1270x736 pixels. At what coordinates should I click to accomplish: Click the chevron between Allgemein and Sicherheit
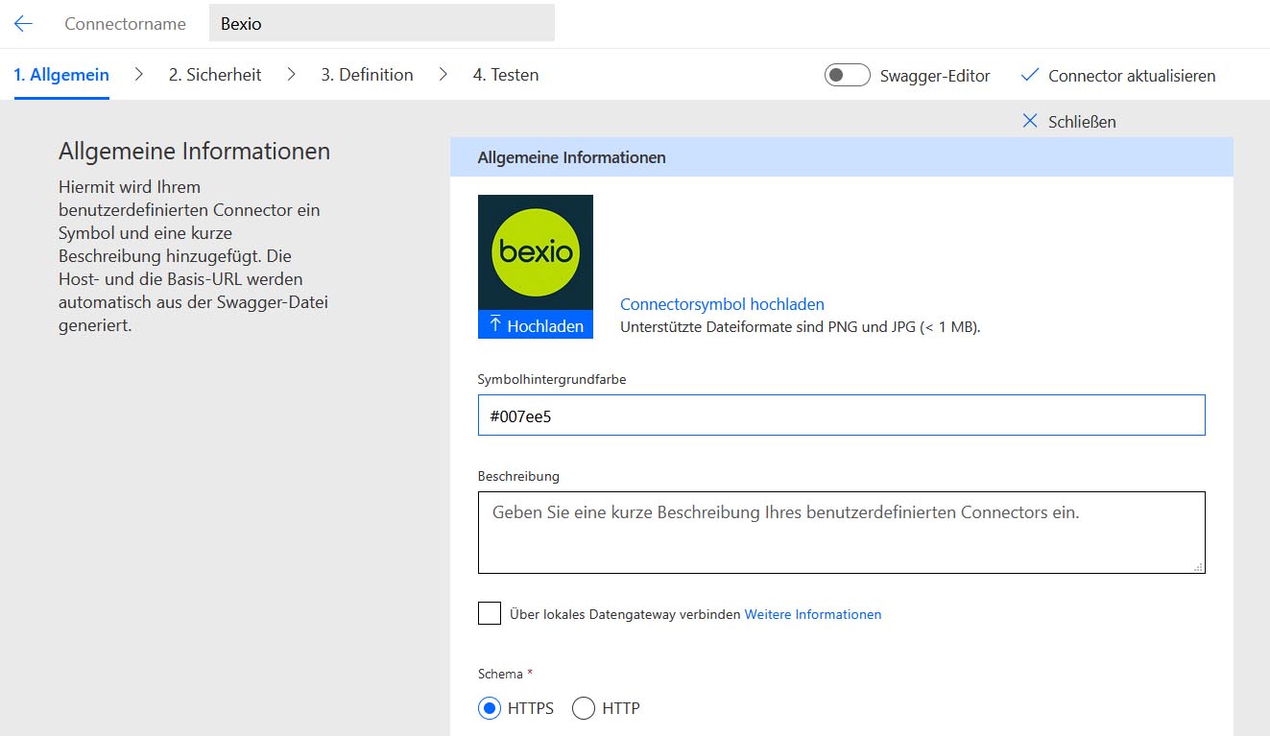point(139,75)
